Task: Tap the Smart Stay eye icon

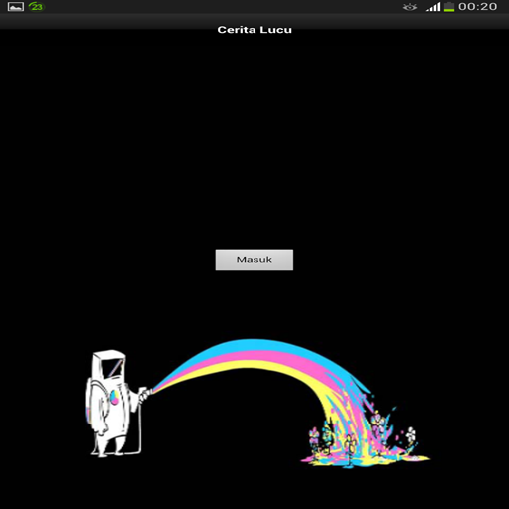Action: coord(410,7)
